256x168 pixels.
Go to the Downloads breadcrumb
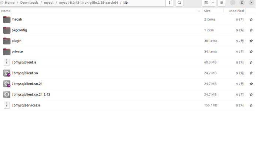[29, 3]
